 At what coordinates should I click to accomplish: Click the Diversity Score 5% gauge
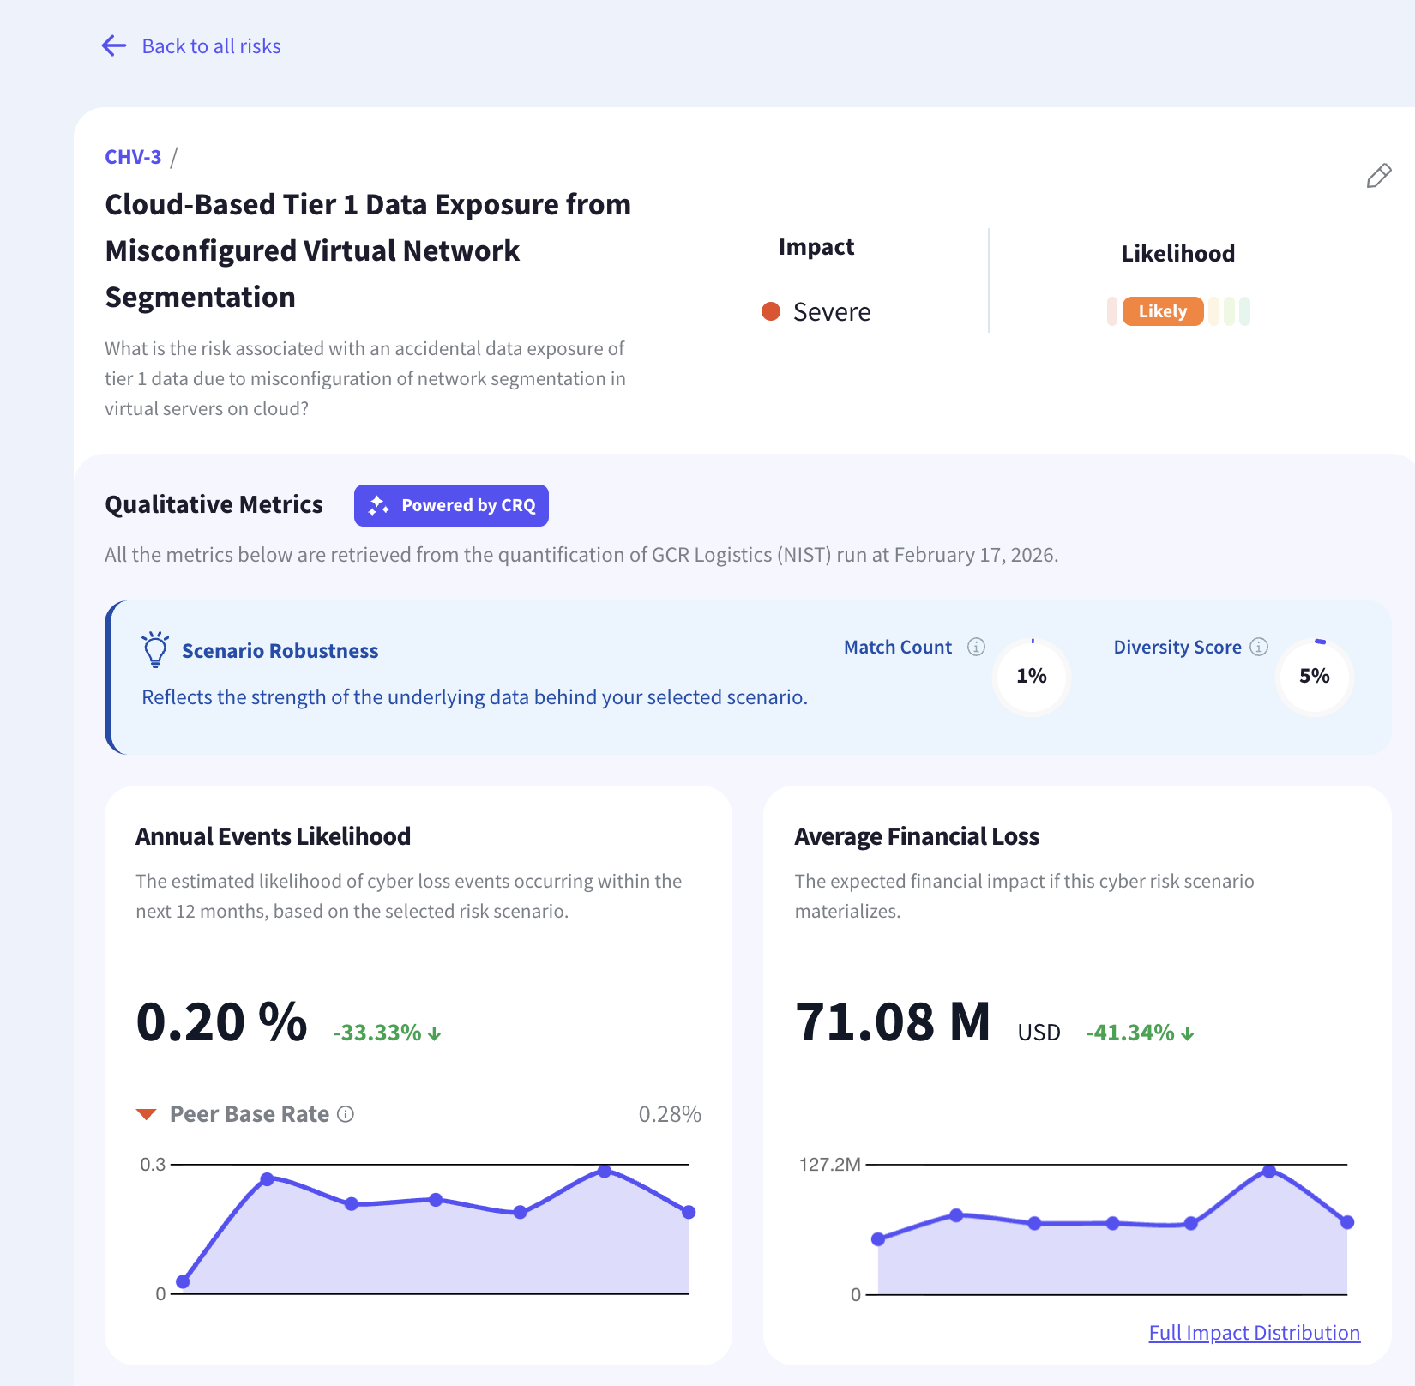point(1315,676)
